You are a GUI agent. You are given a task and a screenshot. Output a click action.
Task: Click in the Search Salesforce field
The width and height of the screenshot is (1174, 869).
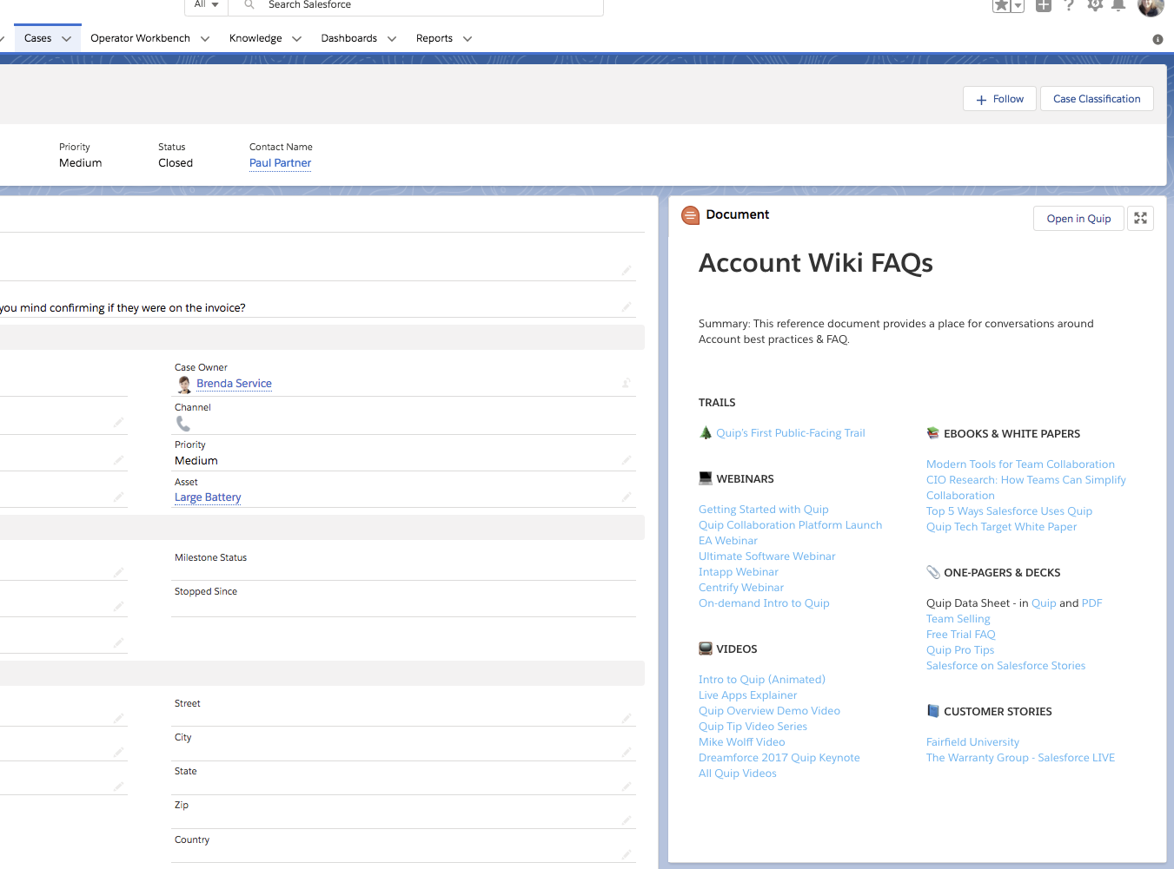tap(415, 6)
